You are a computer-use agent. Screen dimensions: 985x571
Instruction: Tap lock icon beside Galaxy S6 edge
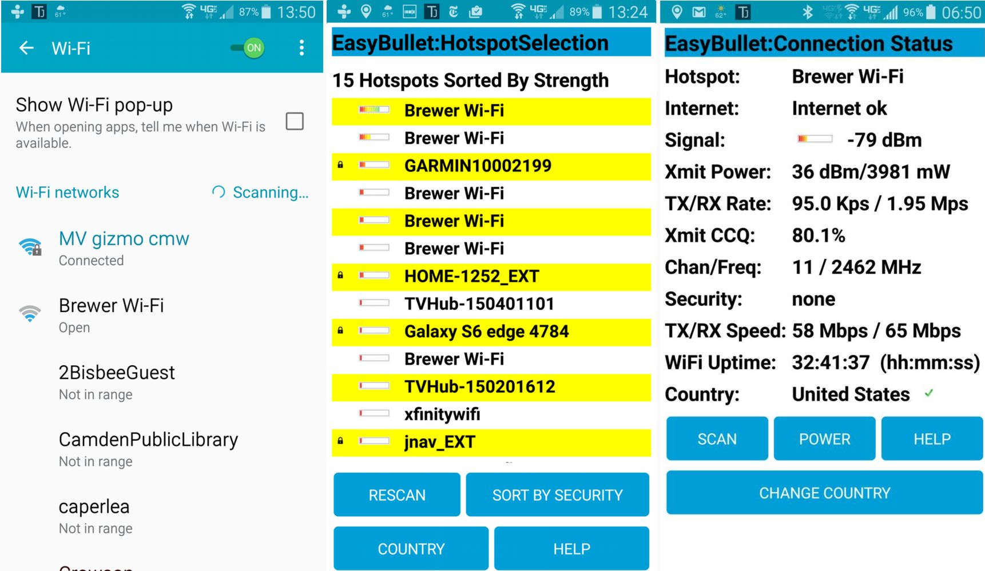pos(340,331)
